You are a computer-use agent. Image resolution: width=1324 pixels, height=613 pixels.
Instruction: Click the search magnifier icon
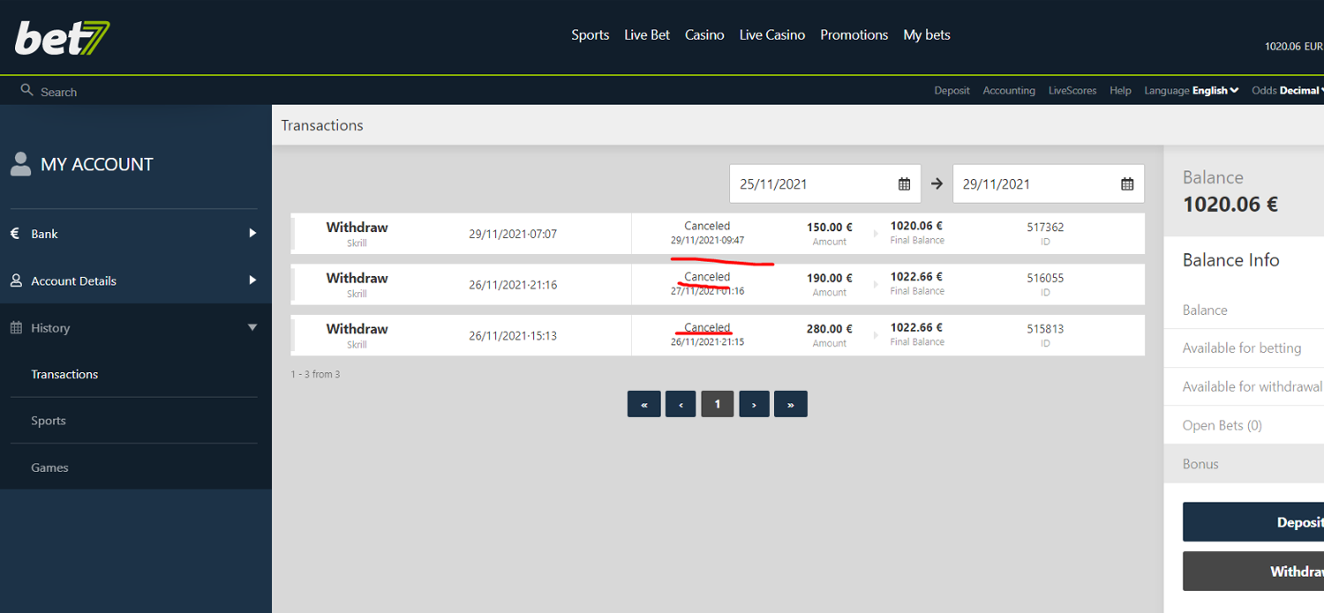pyautogui.click(x=26, y=90)
